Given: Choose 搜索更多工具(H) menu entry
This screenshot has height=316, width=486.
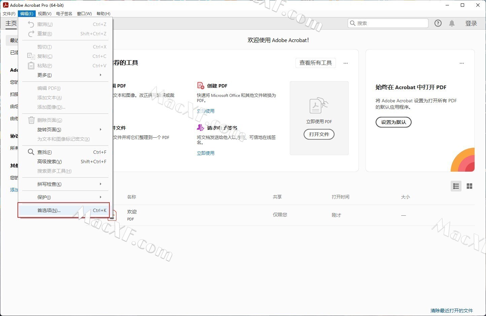Looking at the screenshot, I should click(x=65, y=171).
